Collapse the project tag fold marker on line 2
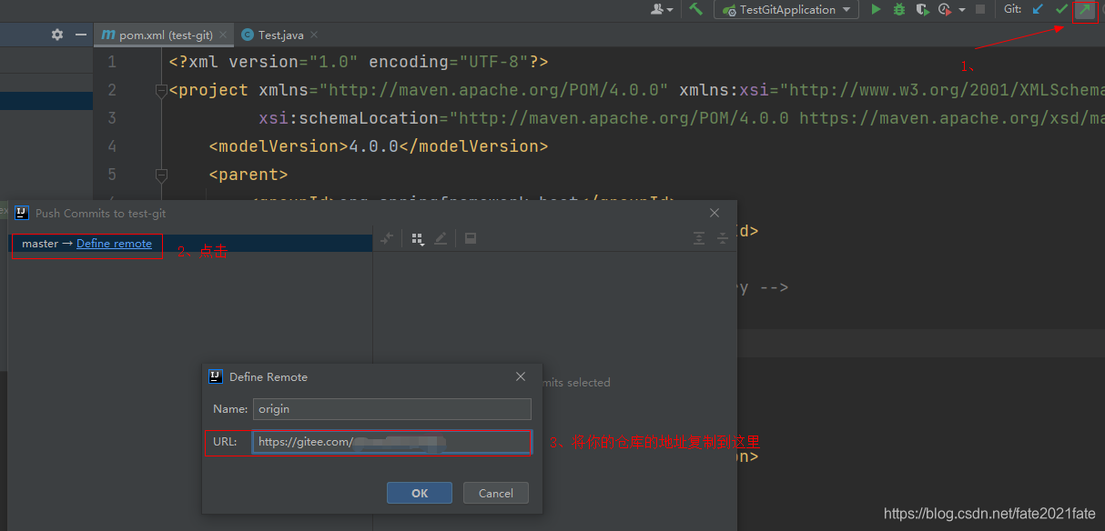Screen dimensions: 1105x531 coord(161,90)
